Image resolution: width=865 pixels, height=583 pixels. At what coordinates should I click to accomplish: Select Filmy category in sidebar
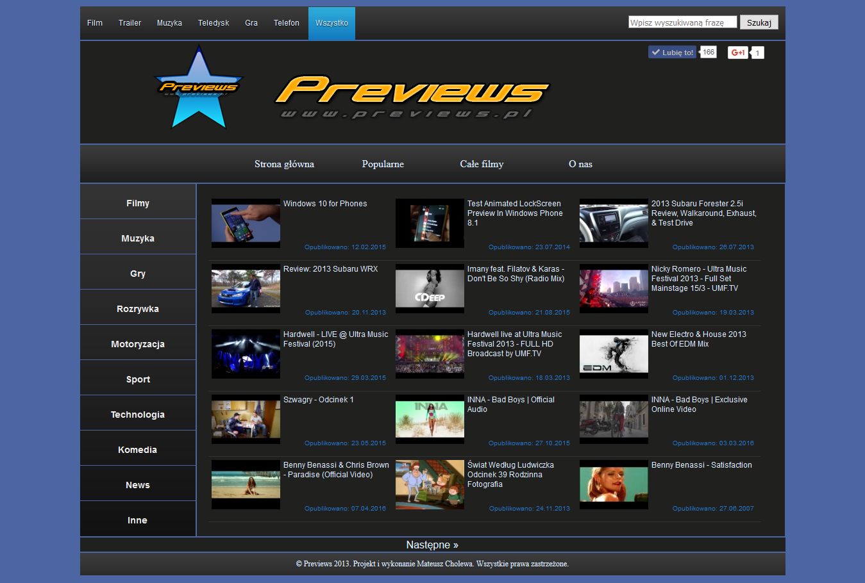pyautogui.click(x=138, y=202)
